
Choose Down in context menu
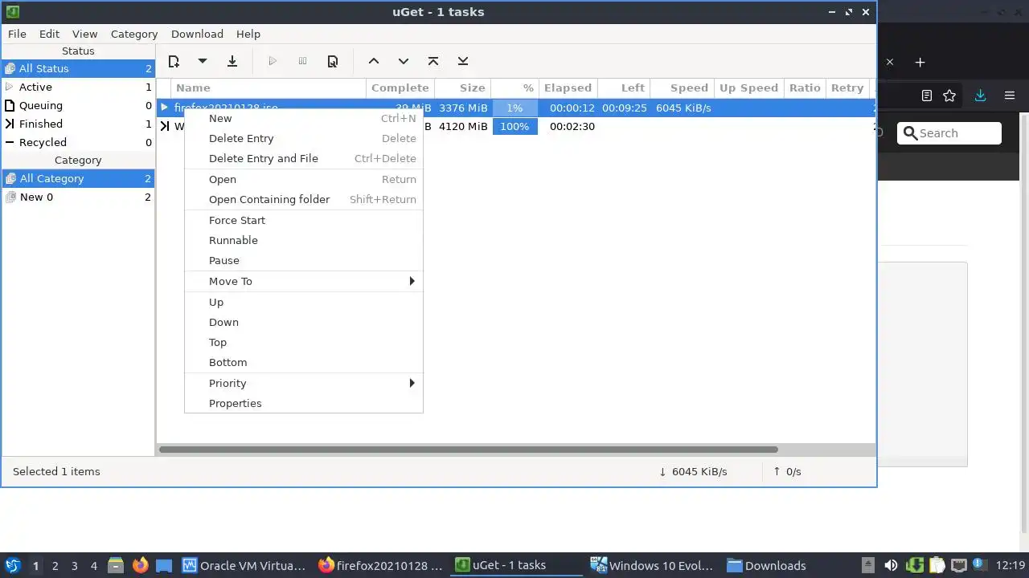tap(304, 322)
